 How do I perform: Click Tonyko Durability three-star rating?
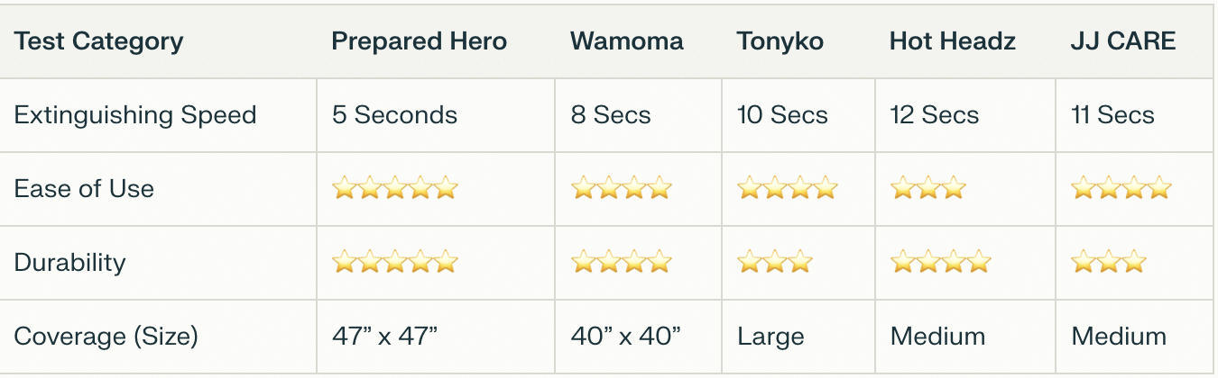click(x=775, y=262)
